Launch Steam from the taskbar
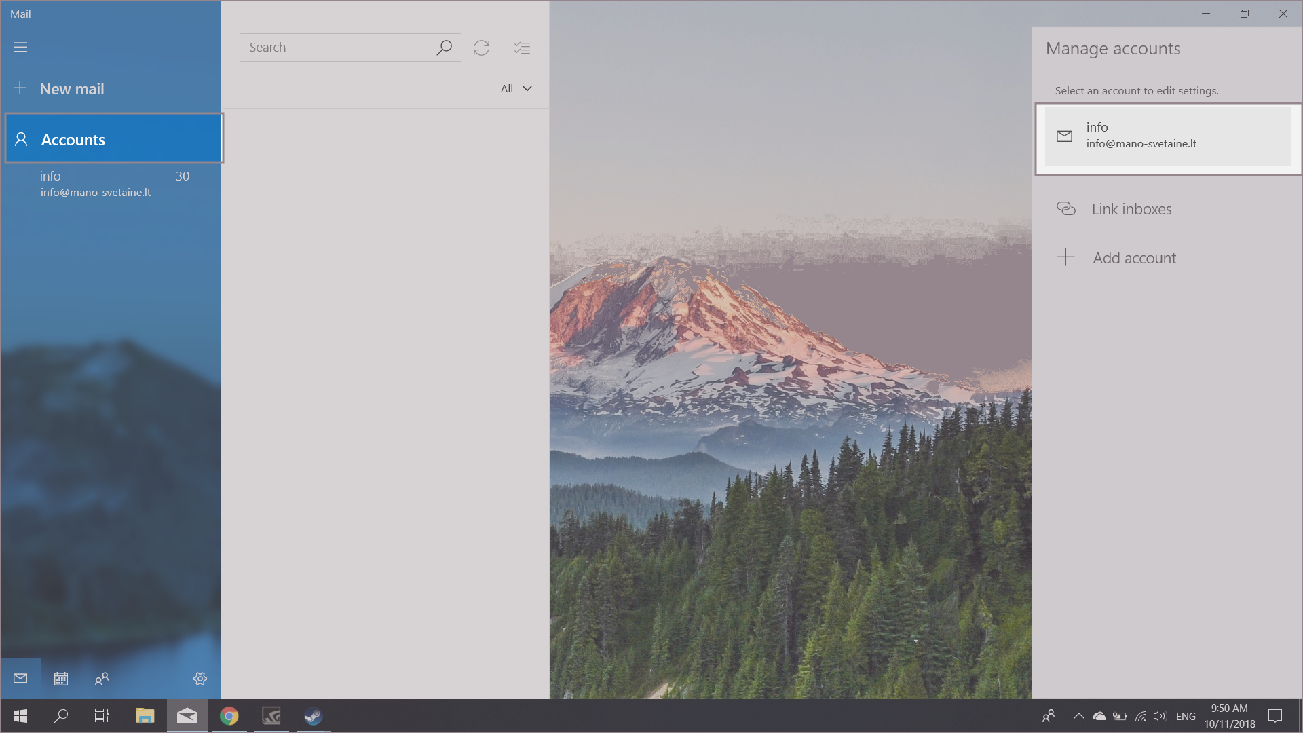The width and height of the screenshot is (1303, 733). [x=313, y=716]
